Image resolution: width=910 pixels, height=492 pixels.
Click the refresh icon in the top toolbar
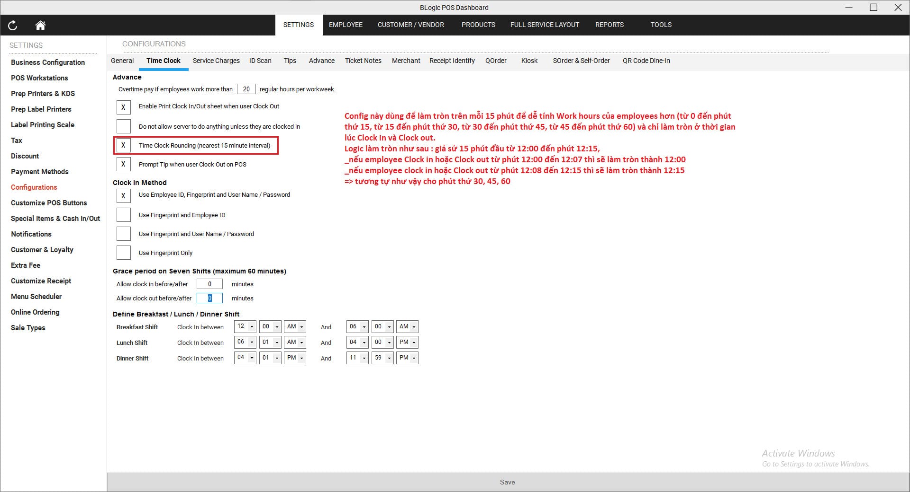[x=13, y=25]
